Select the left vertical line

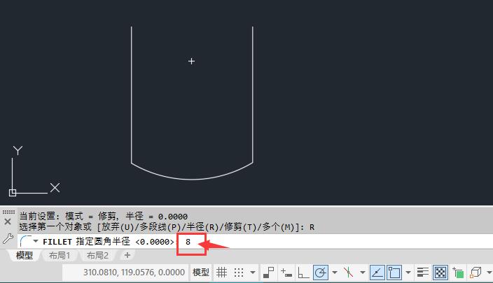pyautogui.click(x=132, y=94)
